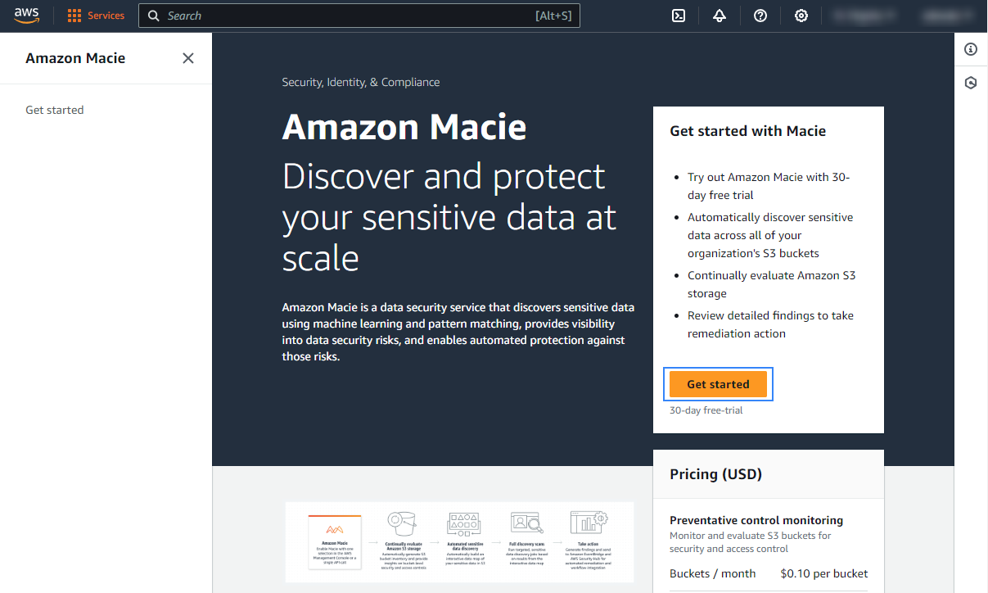Select Get started in the sidebar
Viewport: 988px width, 593px height.
click(55, 110)
